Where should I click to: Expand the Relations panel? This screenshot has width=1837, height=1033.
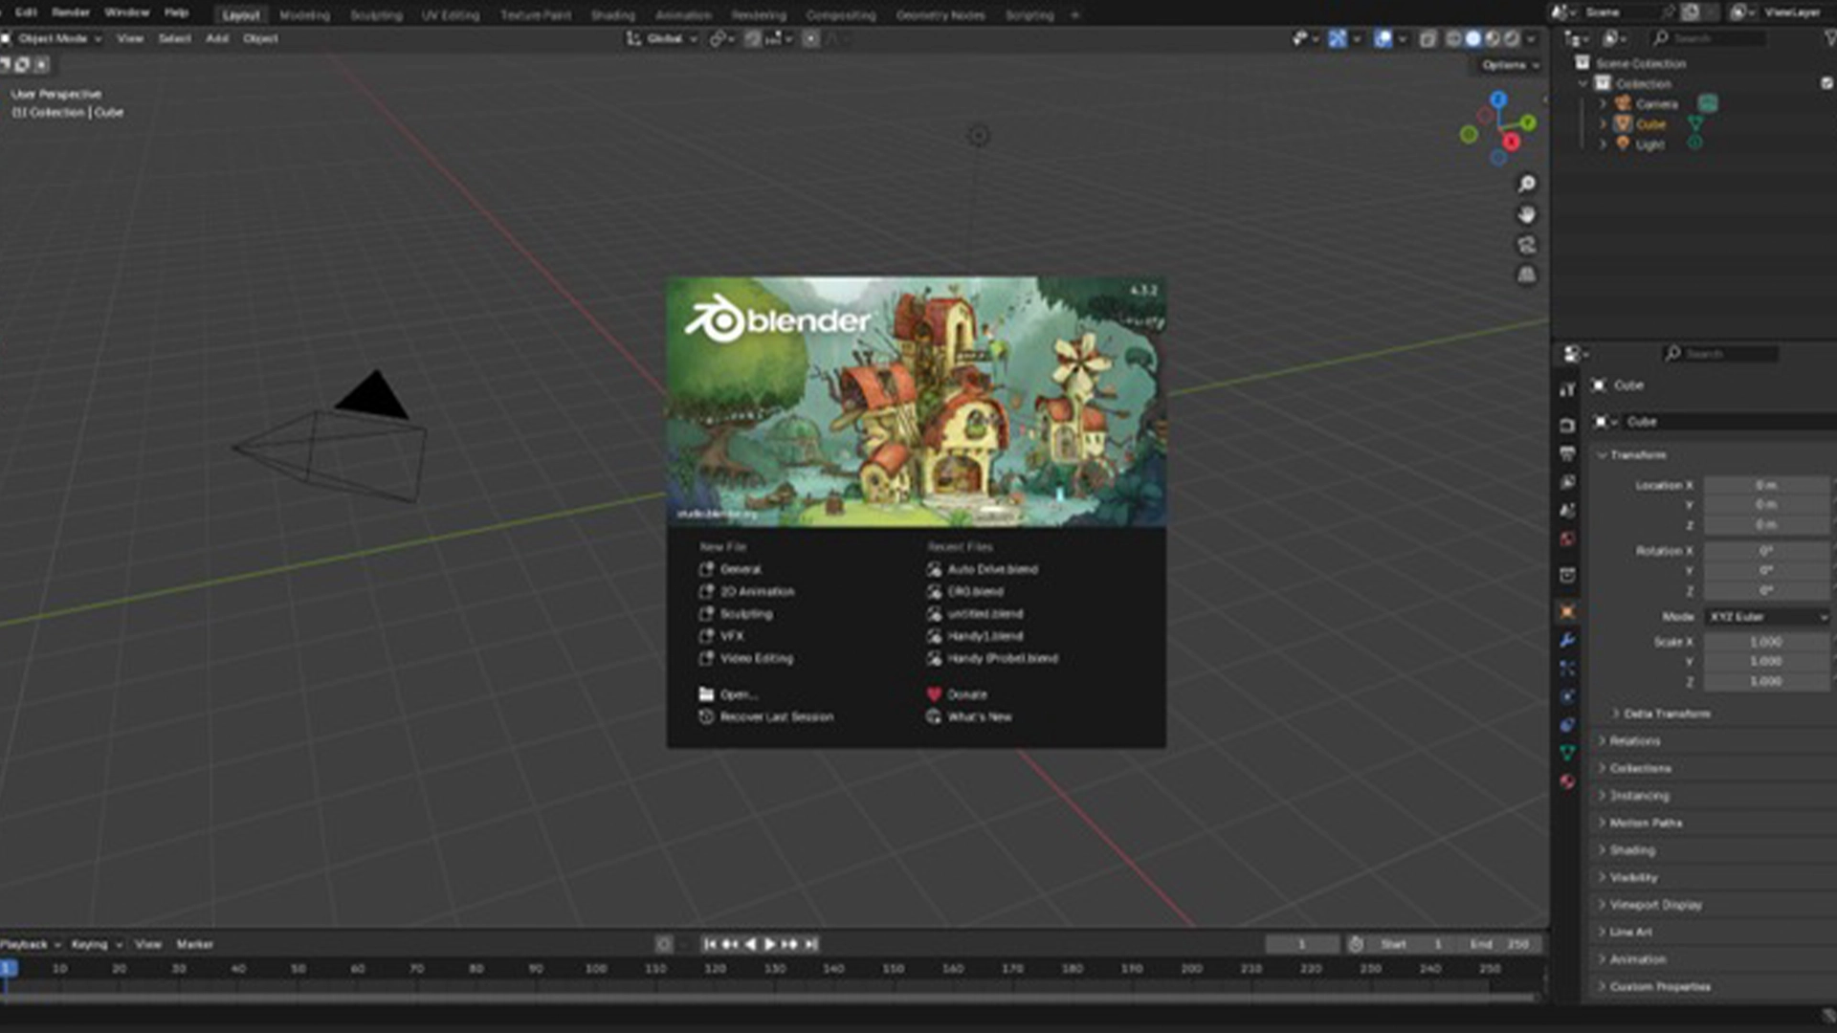(x=1633, y=741)
